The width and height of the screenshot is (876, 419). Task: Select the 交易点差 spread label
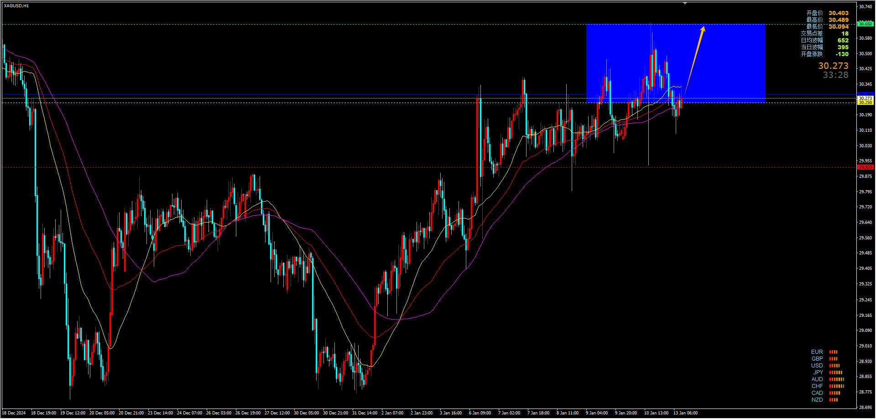pyautogui.click(x=812, y=34)
